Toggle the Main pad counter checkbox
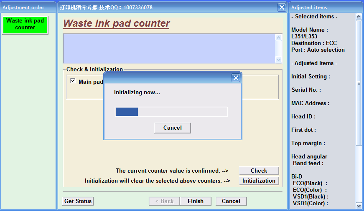 (73, 81)
